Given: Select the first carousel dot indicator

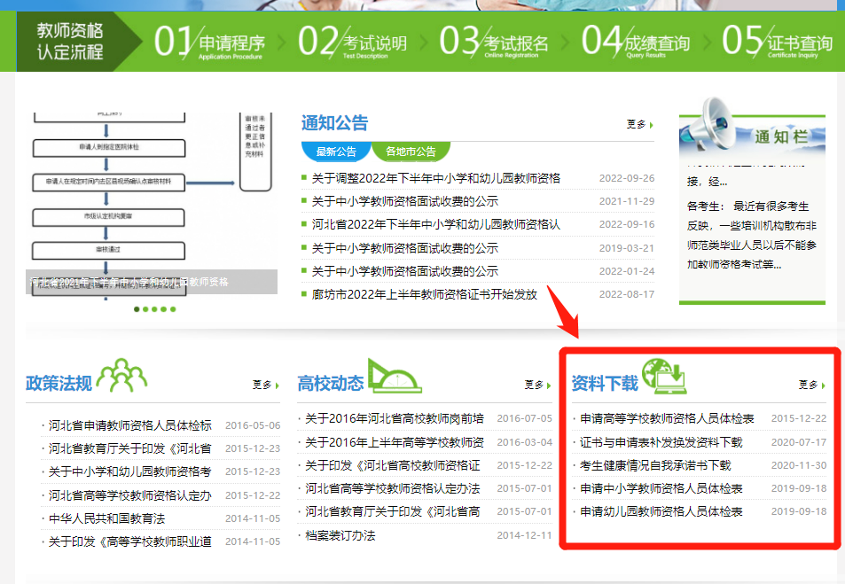Looking at the screenshot, I should coord(137,309).
